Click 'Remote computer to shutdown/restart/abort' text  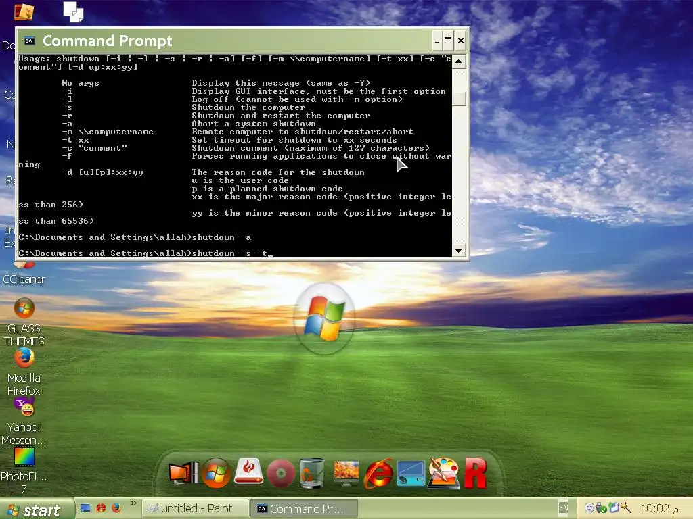tap(303, 132)
